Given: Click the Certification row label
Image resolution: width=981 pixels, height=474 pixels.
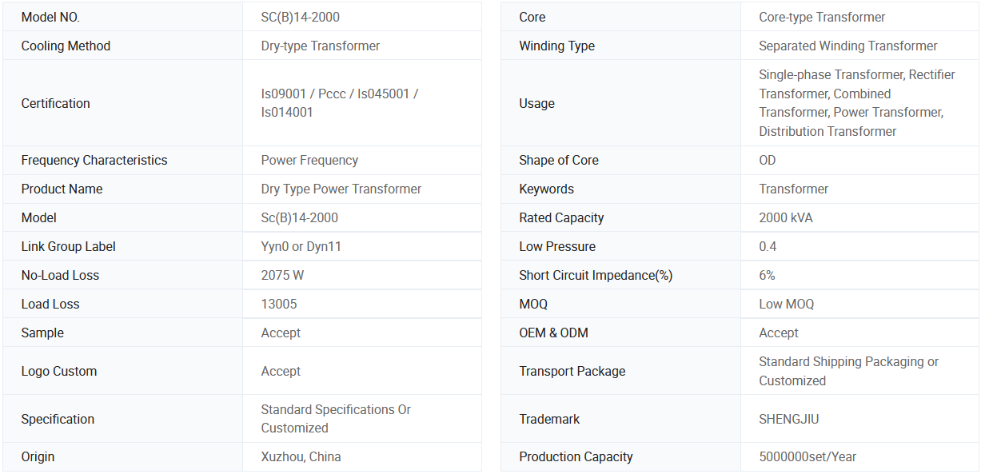Looking at the screenshot, I should pos(55,103).
